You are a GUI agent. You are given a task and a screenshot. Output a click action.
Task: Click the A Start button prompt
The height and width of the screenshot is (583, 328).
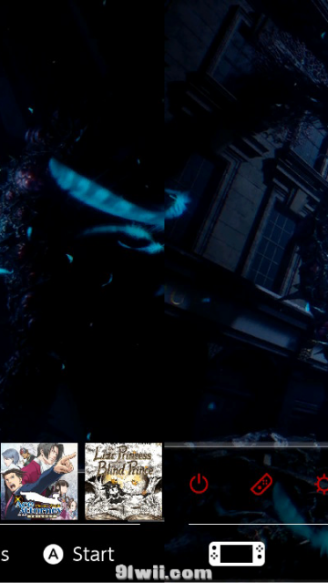click(79, 555)
